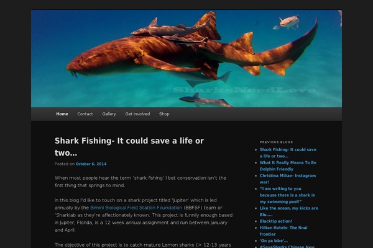Click the Previous Blogs sidebar heading

click(276, 142)
